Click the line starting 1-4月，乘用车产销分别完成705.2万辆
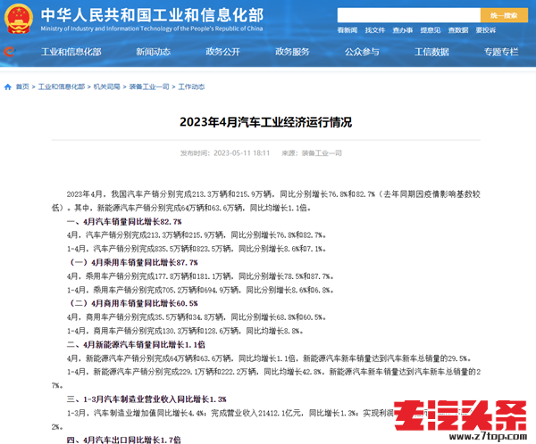The width and height of the screenshot is (536, 444). [x=200, y=290]
